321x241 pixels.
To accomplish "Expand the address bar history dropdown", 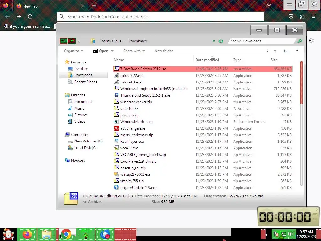I will click(214, 41).
